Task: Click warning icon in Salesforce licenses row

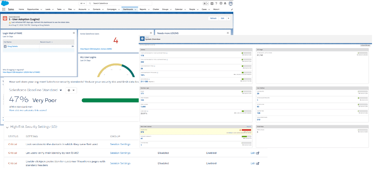Action: click(240, 130)
